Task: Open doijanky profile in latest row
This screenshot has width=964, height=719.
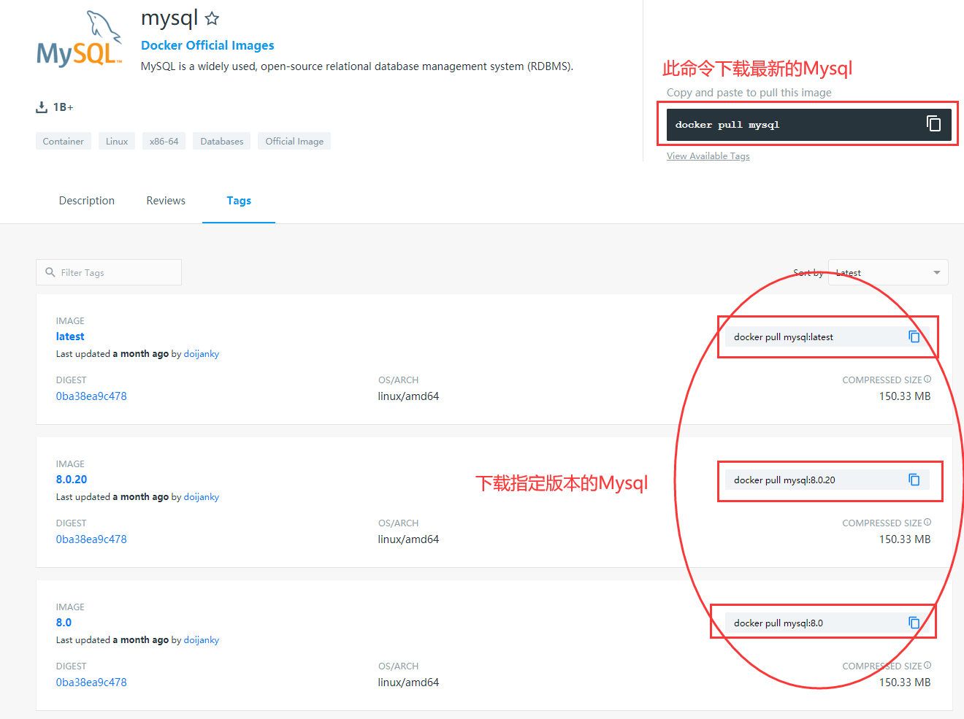Action: click(202, 354)
